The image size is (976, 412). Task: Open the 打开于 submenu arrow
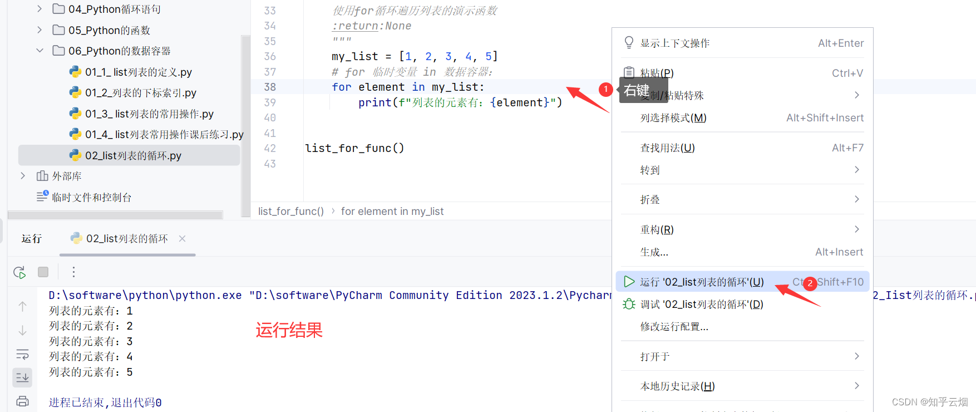click(857, 356)
